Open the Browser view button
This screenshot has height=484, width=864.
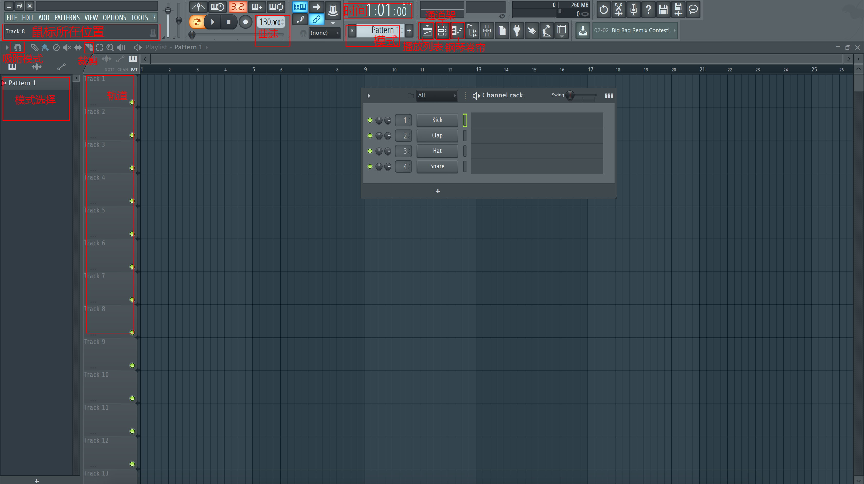pos(472,31)
